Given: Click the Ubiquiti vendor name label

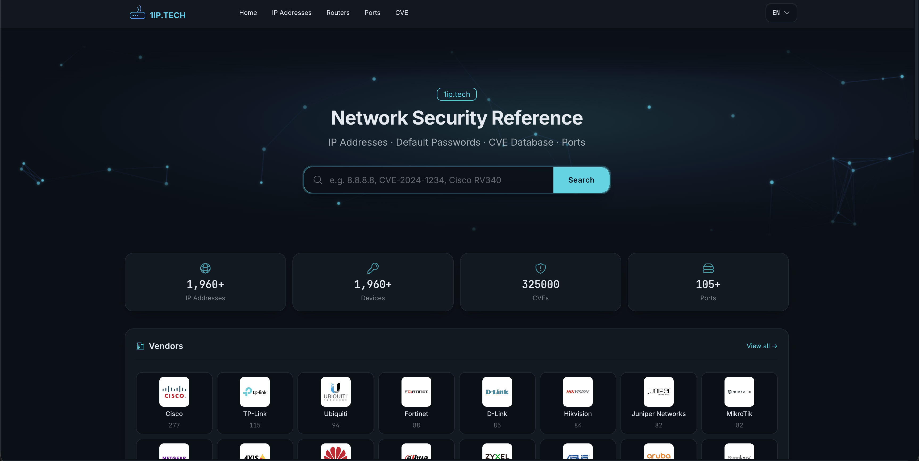Looking at the screenshot, I should [336, 414].
